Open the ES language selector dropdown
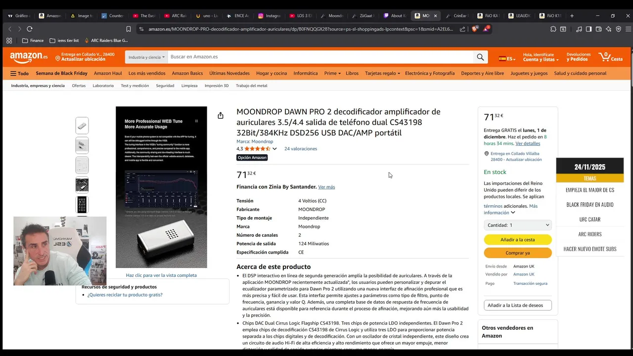This screenshot has width=633, height=356. coord(507,58)
